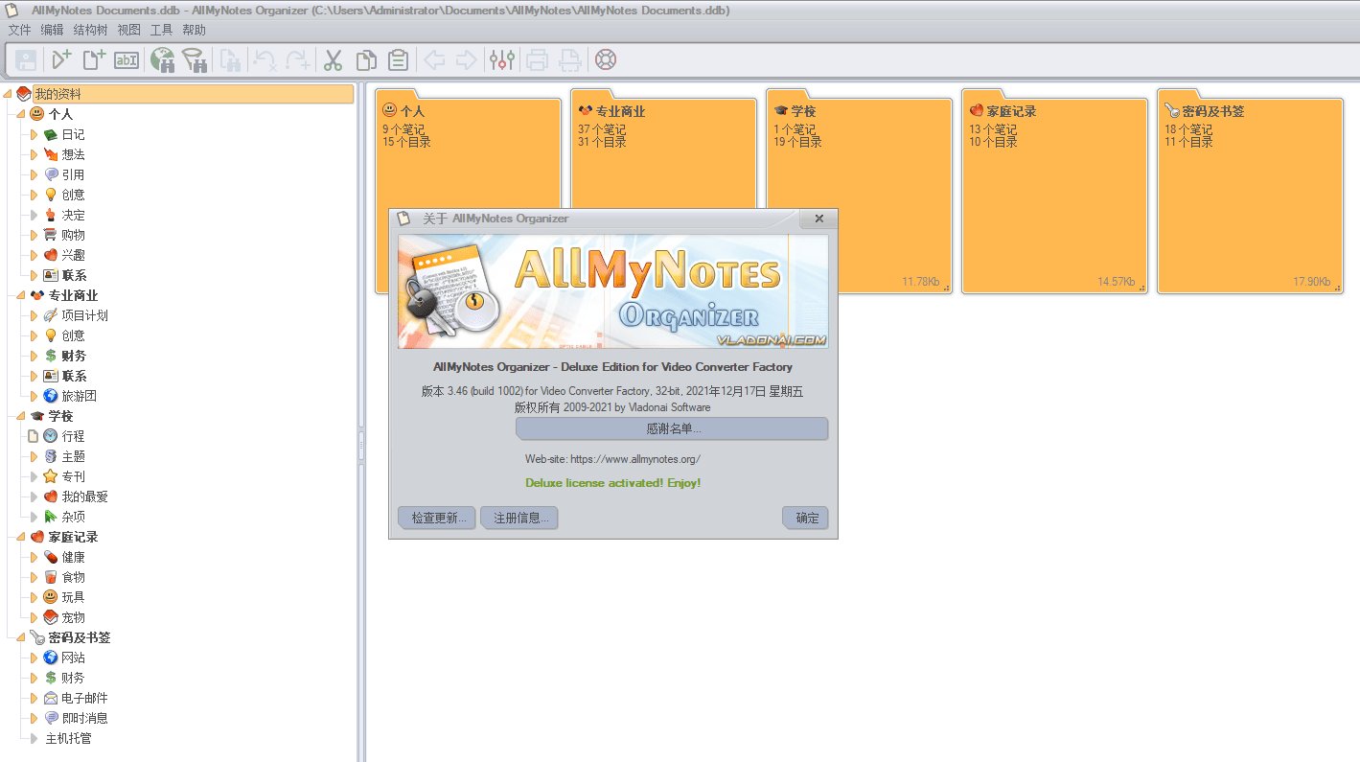Click the rename (abI) toolbar icon
This screenshot has width=1360, height=762.
pos(127,60)
